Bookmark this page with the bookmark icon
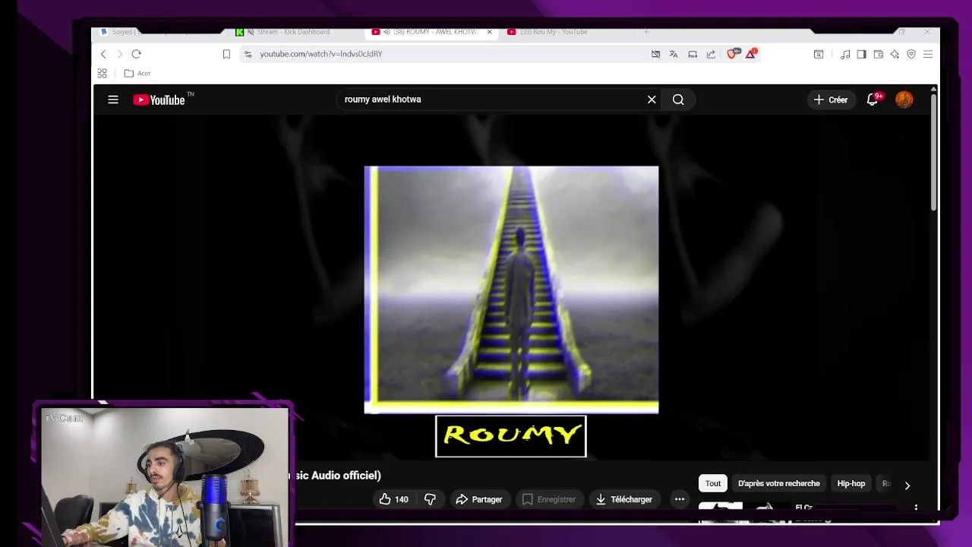The height and width of the screenshot is (547, 972). [226, 54]
